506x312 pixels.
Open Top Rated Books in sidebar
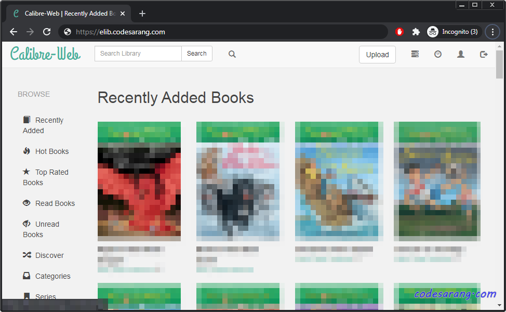[x=46, y=177]
